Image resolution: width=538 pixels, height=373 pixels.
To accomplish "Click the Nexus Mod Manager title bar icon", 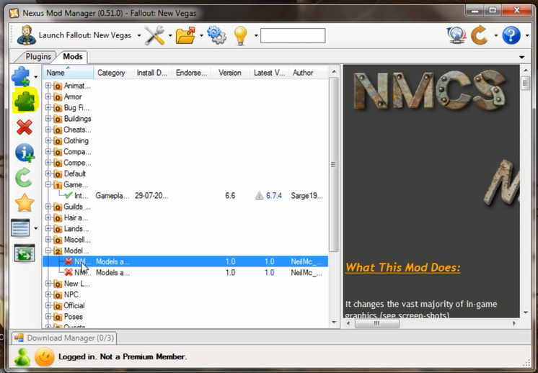I will point(14,13).
